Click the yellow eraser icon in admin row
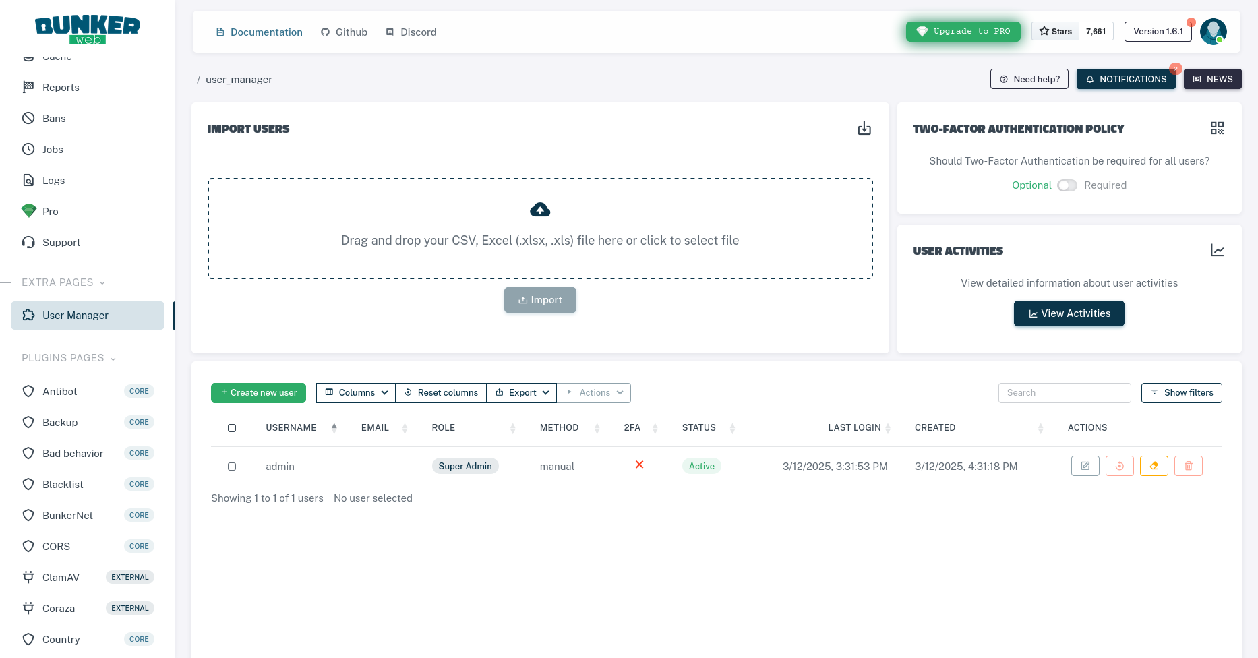 (x=1154, y=466)
